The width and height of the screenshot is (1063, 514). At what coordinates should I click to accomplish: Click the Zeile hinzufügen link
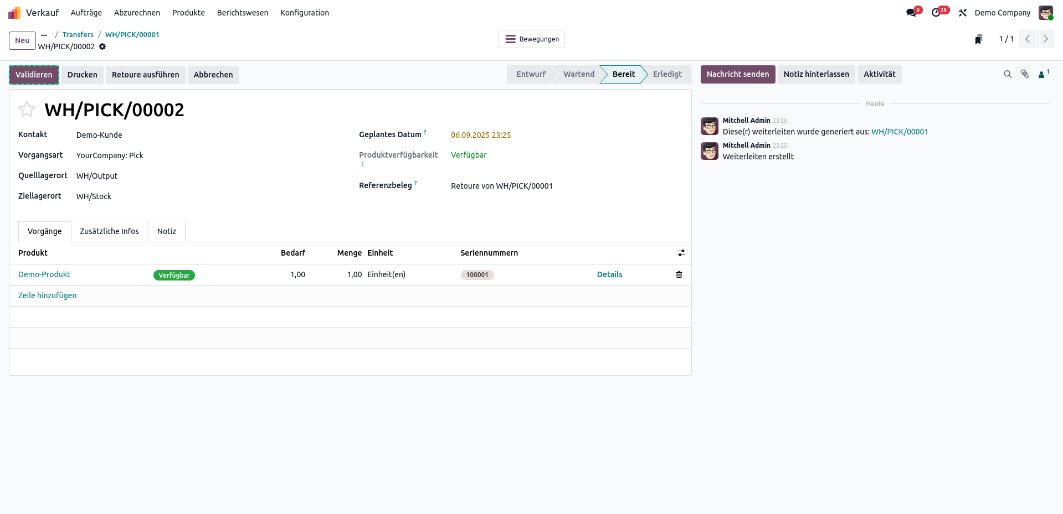[48, 295]
